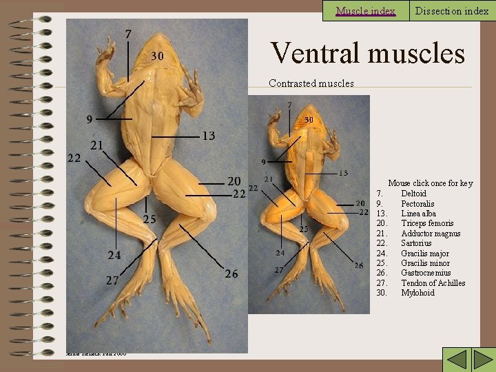Screen dimensions: 496x372
Task: Click the small contrasted frog photo
Action: coord(309,205)
